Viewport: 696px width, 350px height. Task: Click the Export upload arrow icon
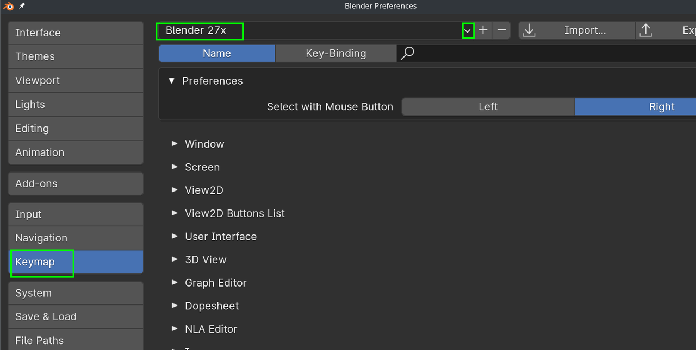[645, 30]
